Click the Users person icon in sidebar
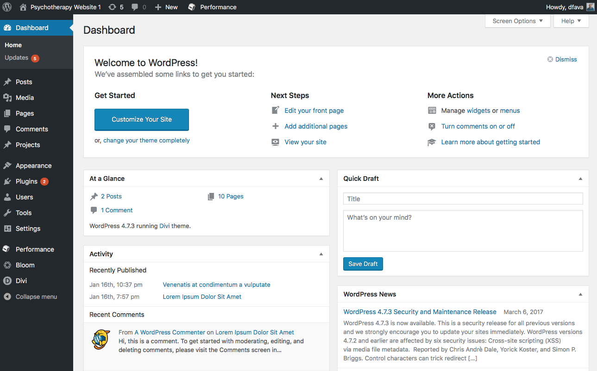This screenshot has width=597, height=371. [x=7, y=197]
